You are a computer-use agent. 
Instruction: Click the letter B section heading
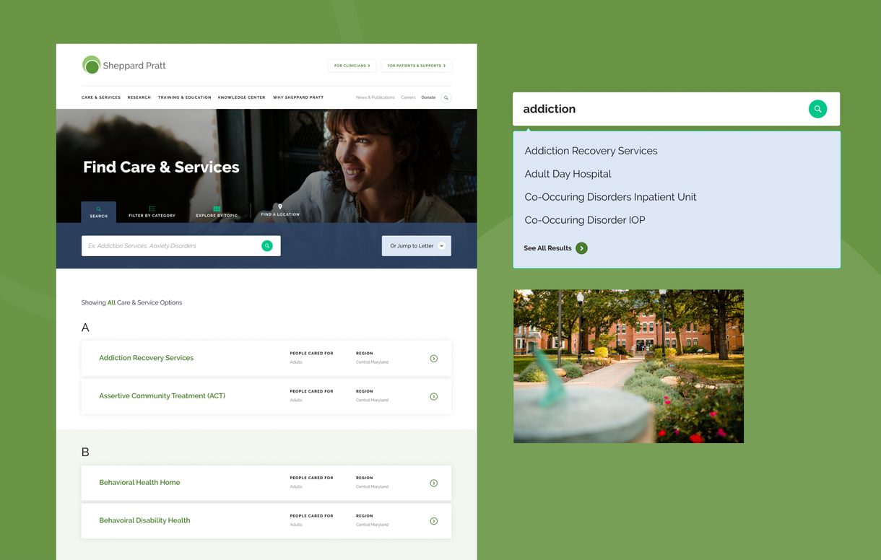click(85, 452)
